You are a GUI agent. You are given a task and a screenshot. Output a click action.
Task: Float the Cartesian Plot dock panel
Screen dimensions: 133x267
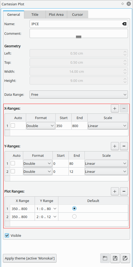click(x=123, y=4)
